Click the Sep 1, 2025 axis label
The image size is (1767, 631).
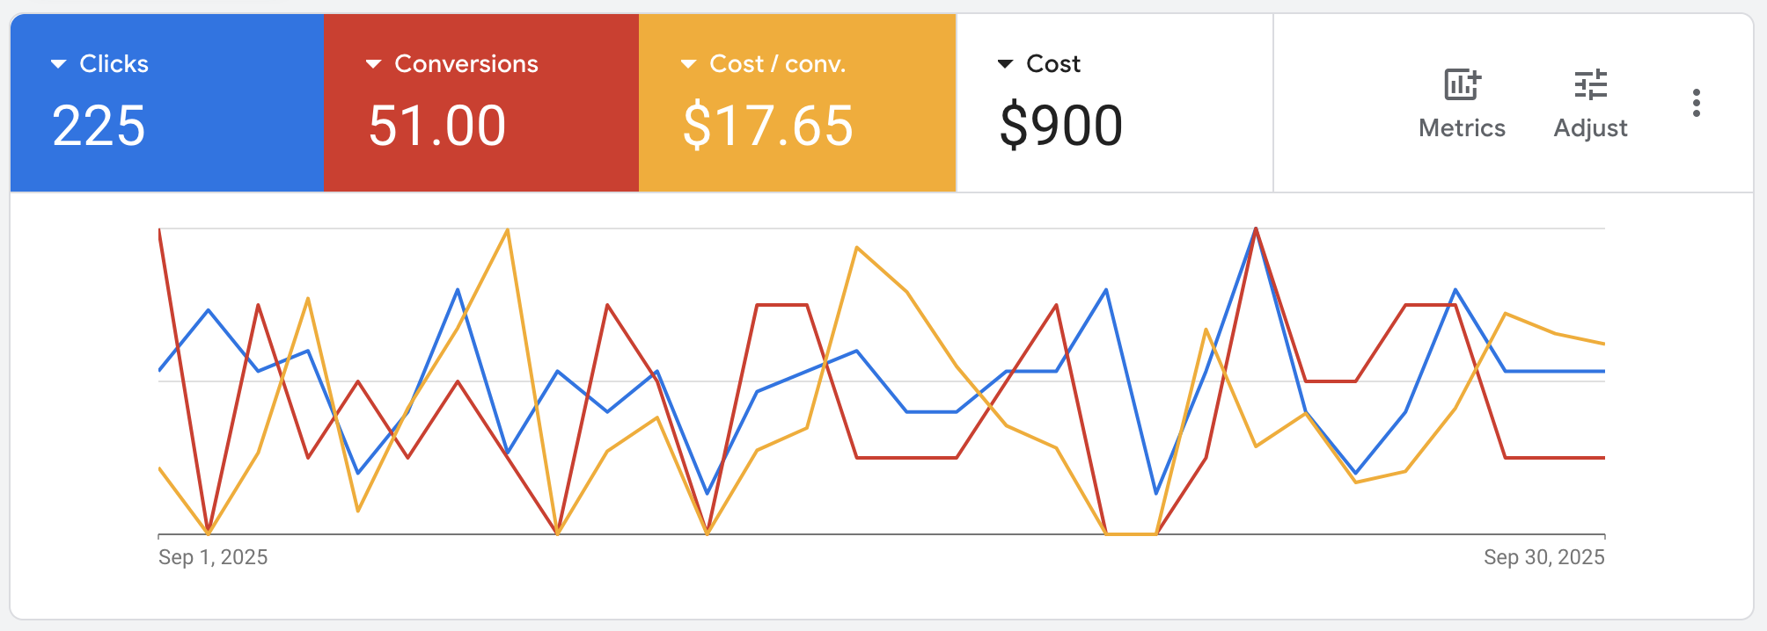213,557
